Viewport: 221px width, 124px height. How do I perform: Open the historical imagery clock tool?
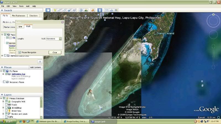pyautogui.click(x=81, y=10)
